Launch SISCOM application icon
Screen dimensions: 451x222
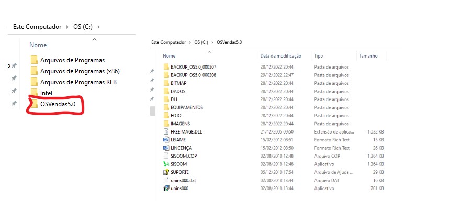[x=166, y=164]
